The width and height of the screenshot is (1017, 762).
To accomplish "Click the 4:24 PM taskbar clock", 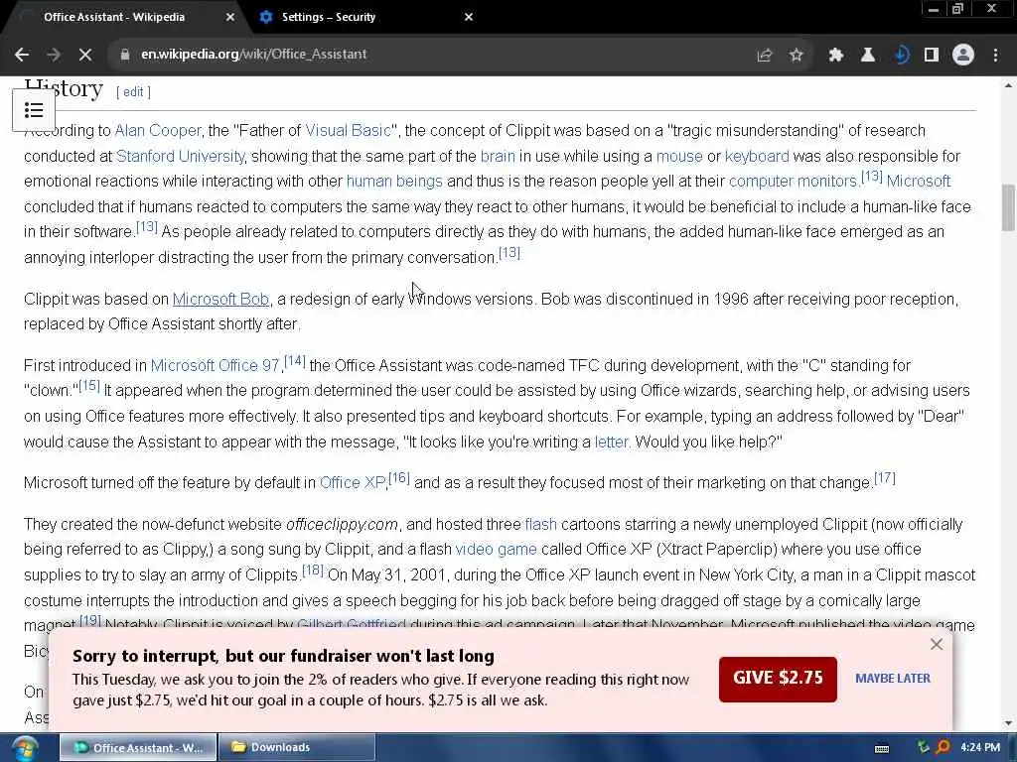I will click(x=980, y=747).
